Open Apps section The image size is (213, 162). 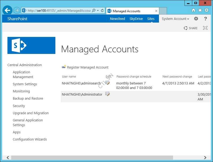click(x=17, y=132)
